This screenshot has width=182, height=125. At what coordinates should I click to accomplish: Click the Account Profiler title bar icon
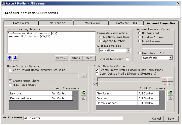[x=4, y=3]
